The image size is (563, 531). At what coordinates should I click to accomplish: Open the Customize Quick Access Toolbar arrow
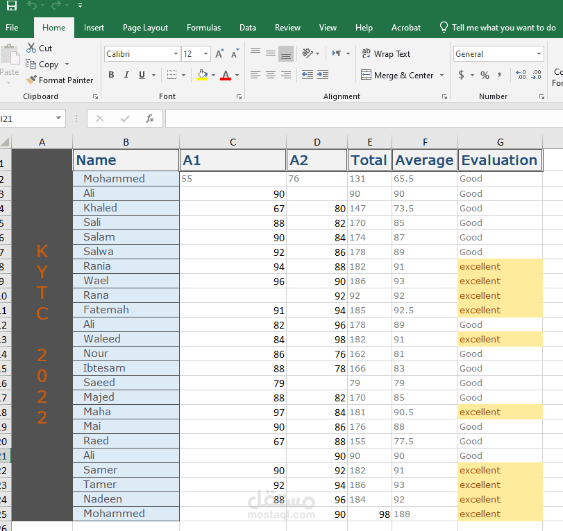[x=80, y=6]
